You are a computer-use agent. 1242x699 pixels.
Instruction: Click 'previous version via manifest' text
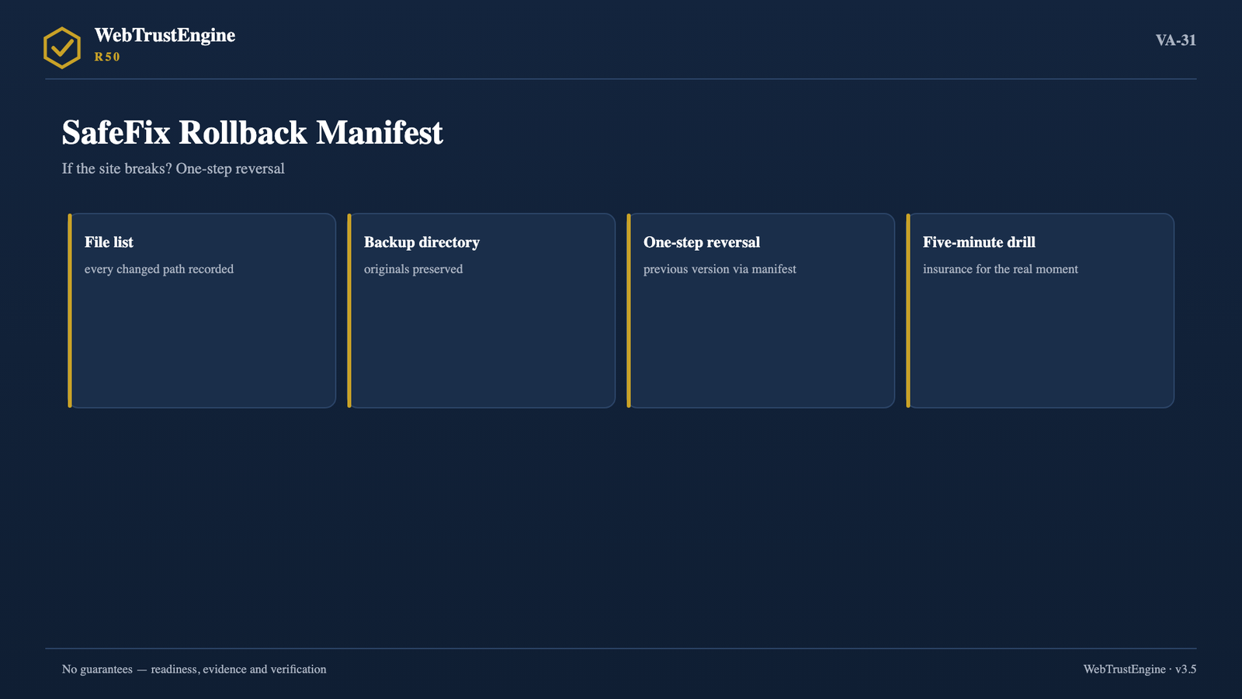[x=720, y=269]
